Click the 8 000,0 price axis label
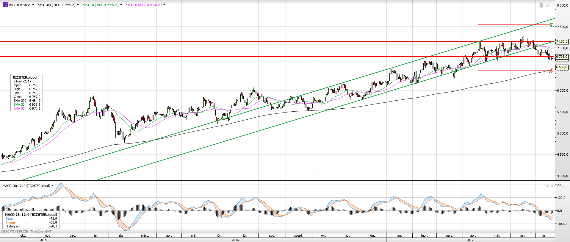 [x=563, y=5]
